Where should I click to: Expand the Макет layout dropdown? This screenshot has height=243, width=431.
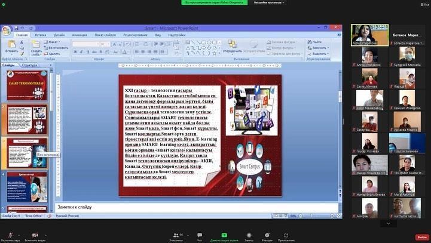(x=54, y=42)
